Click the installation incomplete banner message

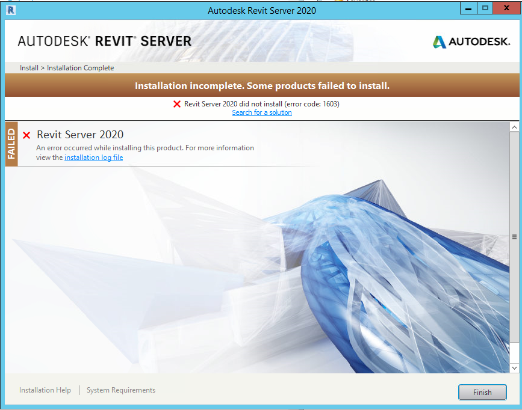click(x=261, y=85)
